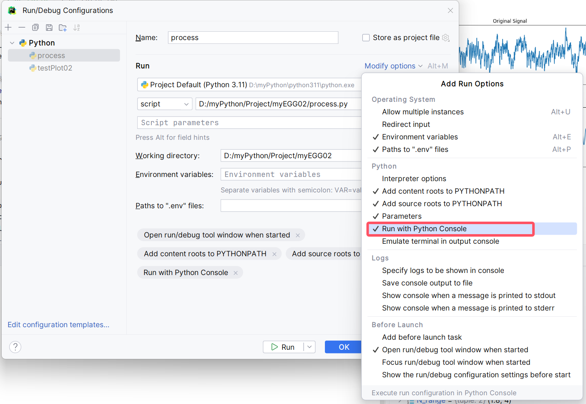Viewport: 586px width, 404px height.
Task: Select the process configuration
Action: (x=64, y=56)
